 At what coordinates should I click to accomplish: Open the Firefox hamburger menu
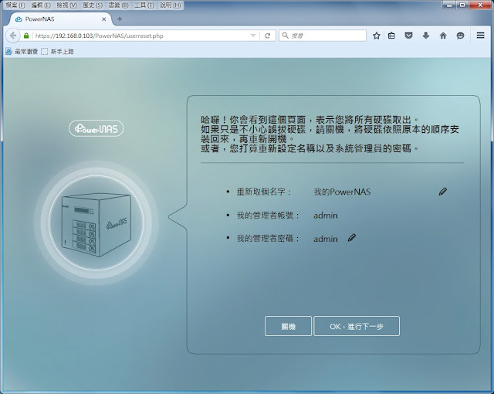click(480, 36)
